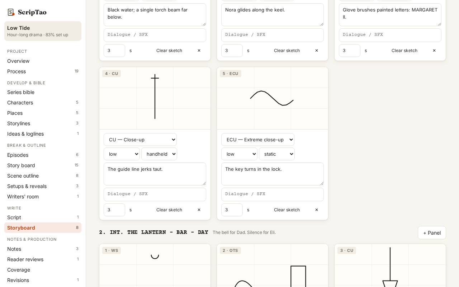Remove the Nora glides panel via ×
This screenshot has height=287, width=459.
pyautogui.click(x=317, y=51)
